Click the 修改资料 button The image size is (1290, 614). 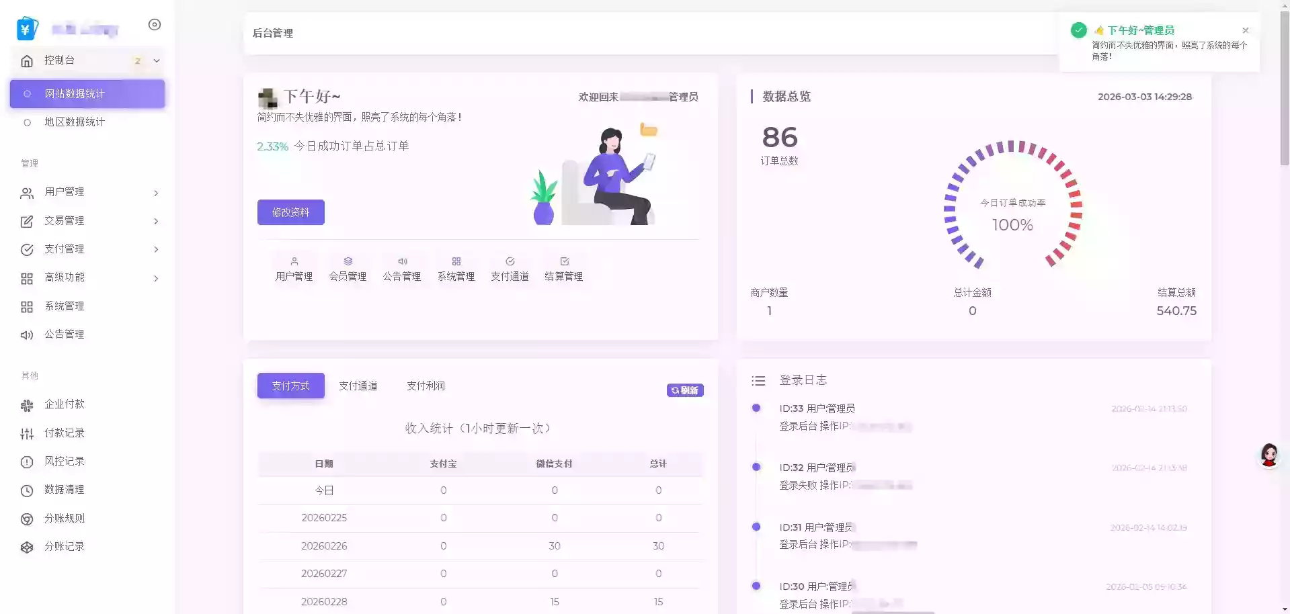(290, 212)
